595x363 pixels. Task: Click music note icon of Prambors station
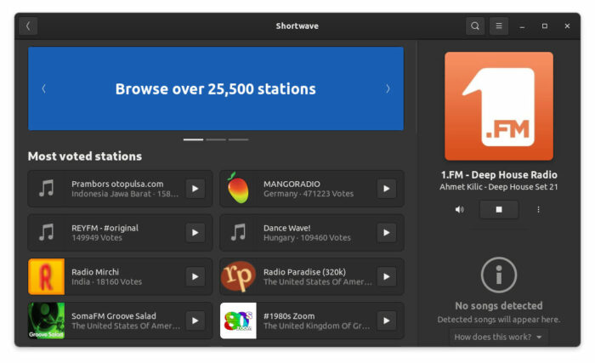[47, 189]
